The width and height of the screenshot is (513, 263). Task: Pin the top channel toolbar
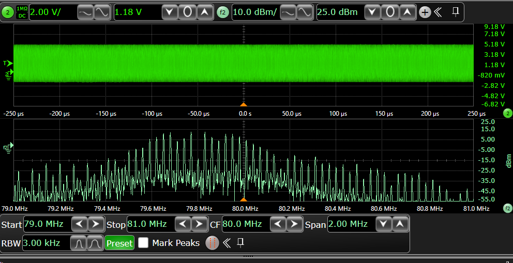click(456, 12)
